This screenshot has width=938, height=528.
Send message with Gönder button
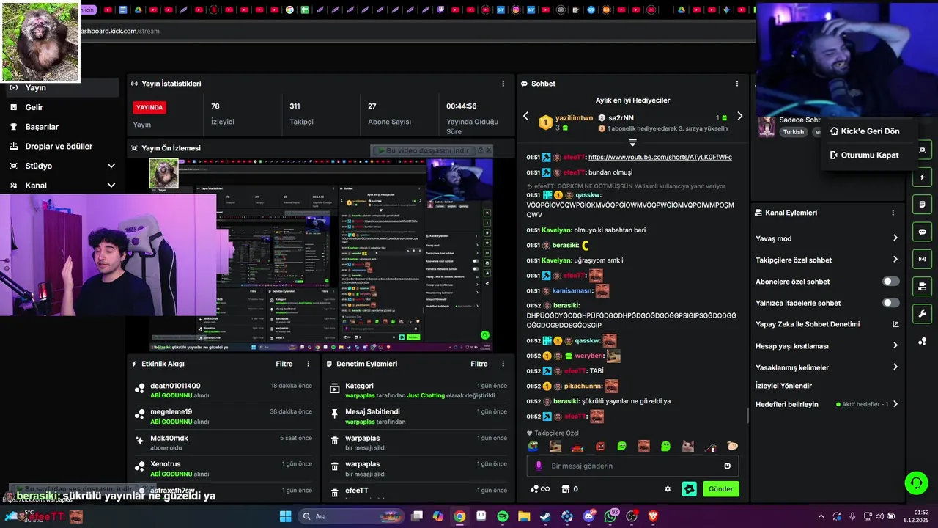720,489
